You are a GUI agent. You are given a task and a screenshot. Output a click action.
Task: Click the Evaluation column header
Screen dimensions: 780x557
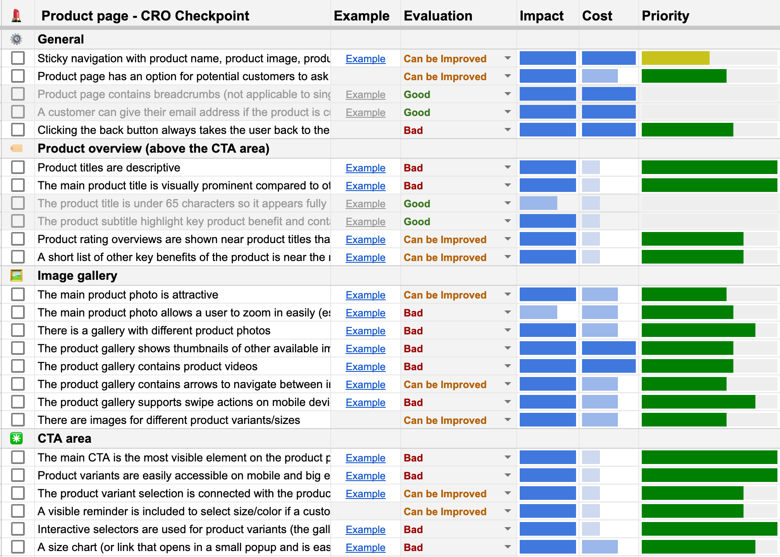[438, 16]
